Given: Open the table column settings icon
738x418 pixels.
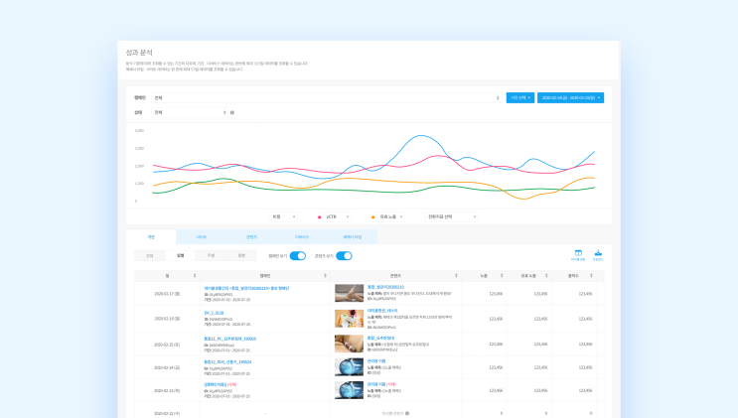Looking at the screenshot, I should click(x=578, y=255).
